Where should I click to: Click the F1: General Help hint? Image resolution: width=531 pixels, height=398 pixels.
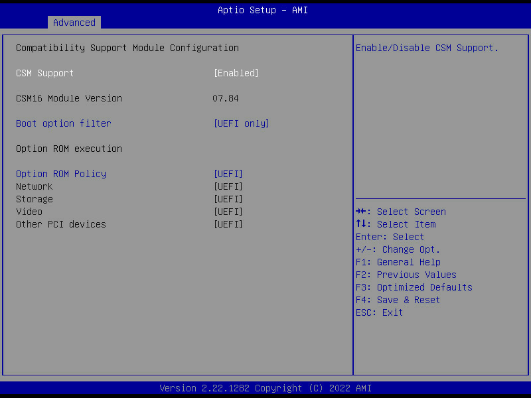[398, 262]
